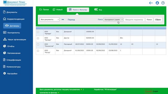Open the developer website link in footer
This screenshot has height=94, width=168.
click(123, 90)
